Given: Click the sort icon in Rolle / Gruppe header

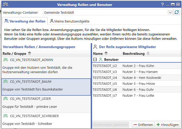Looking at the screenshot, I should tap(30, 54).
